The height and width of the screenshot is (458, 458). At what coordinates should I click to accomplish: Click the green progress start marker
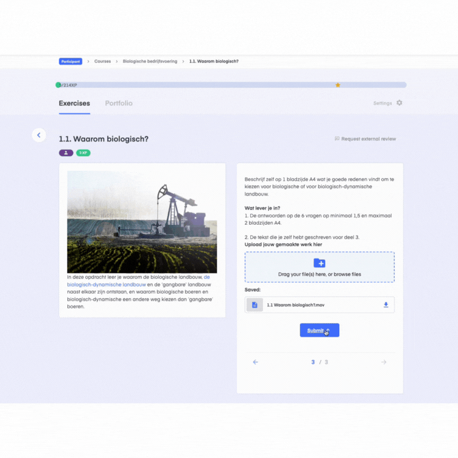[x=58, y=85]
